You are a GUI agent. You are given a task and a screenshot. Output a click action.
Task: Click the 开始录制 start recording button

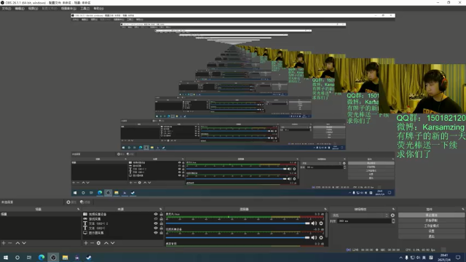(x=431, y=221)
